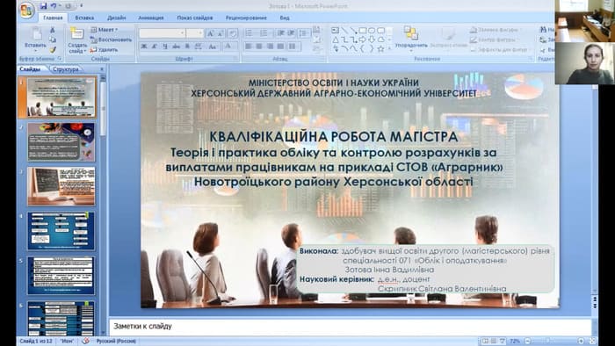Toggle underline Ч formatting

(x=165, y=47)
